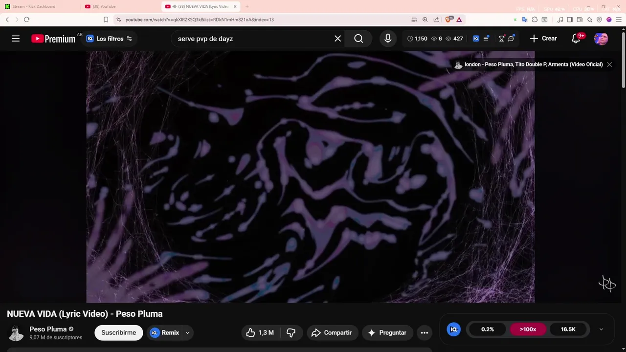Click the eye stat showing 427
Image resolution: width=626 pixels, height=352 pixels.
coord(454,39)
